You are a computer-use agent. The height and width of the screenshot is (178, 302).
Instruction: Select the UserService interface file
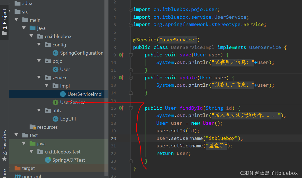(73, 102)
